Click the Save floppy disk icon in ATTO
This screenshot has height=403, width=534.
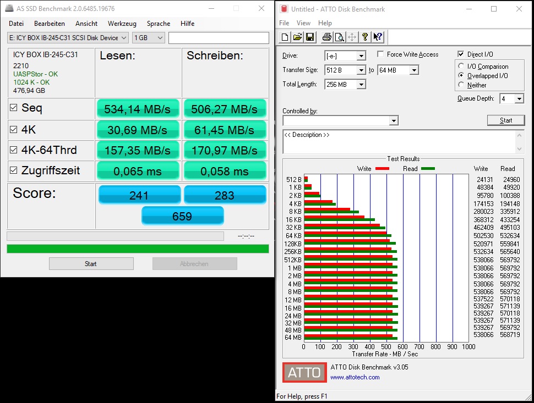pyautogui.click(x=310, y=37)
